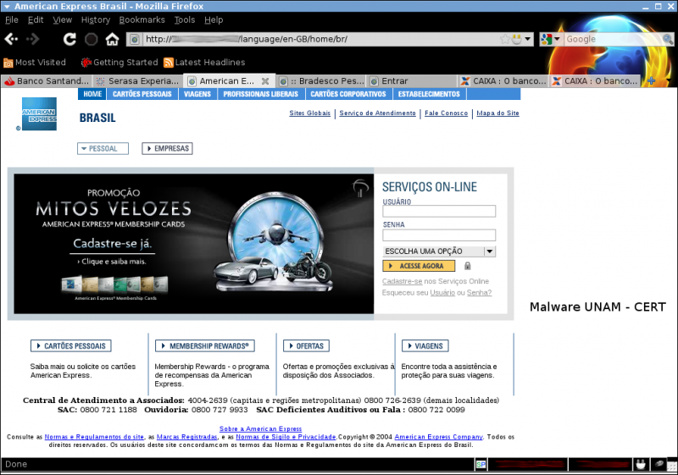Reload the current page
678x475 pixels.
coord(69,39)
